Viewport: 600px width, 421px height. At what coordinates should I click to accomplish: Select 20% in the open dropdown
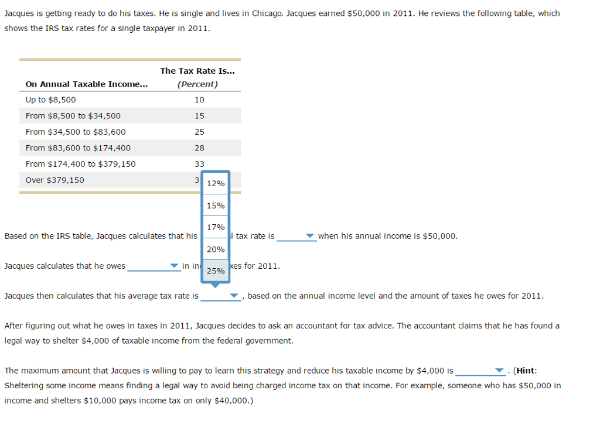click(x=216, y=249)
